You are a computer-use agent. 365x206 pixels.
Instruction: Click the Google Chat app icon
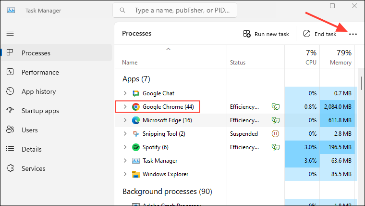click(x=136, y=93)
